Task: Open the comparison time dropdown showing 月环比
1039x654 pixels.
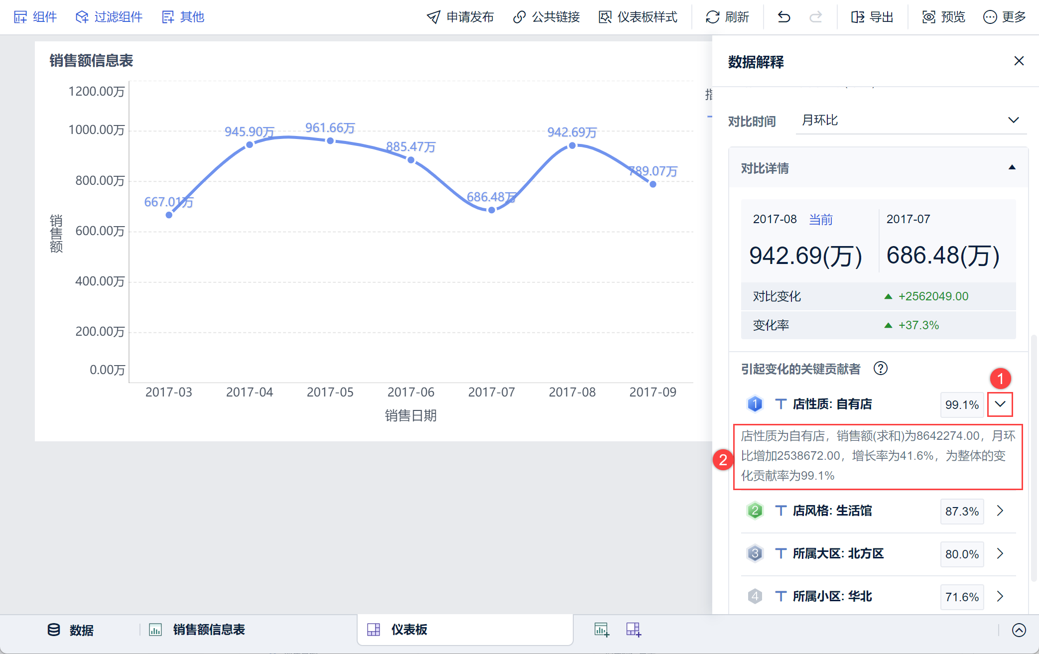Action: (911, 121)
